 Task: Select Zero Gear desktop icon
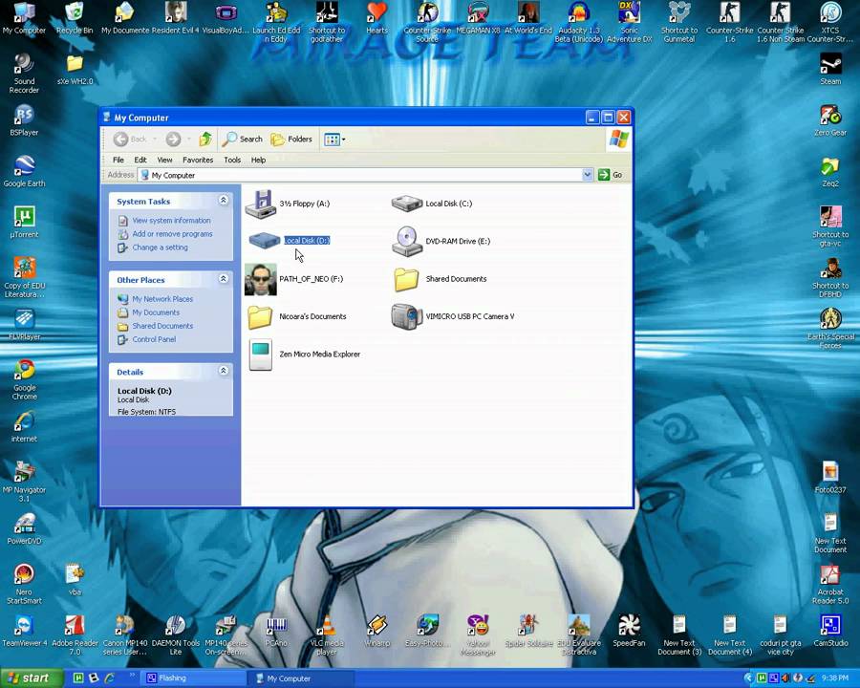point(830,120)
